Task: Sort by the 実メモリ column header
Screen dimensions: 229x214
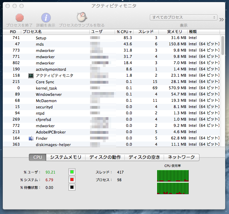Action: [173, 32]
